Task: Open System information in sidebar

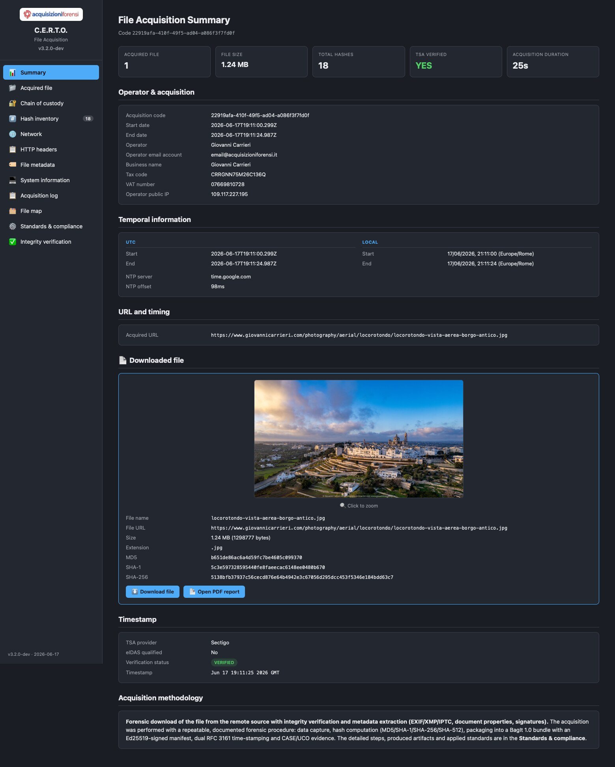Action: (51, 180)
